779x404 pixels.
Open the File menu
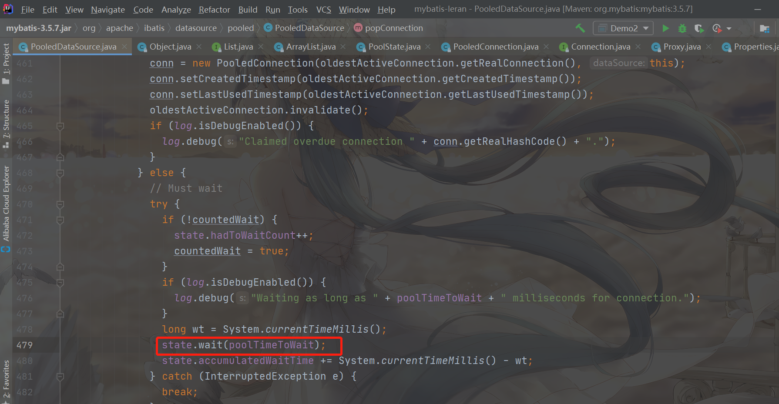(x=27, y=10)
